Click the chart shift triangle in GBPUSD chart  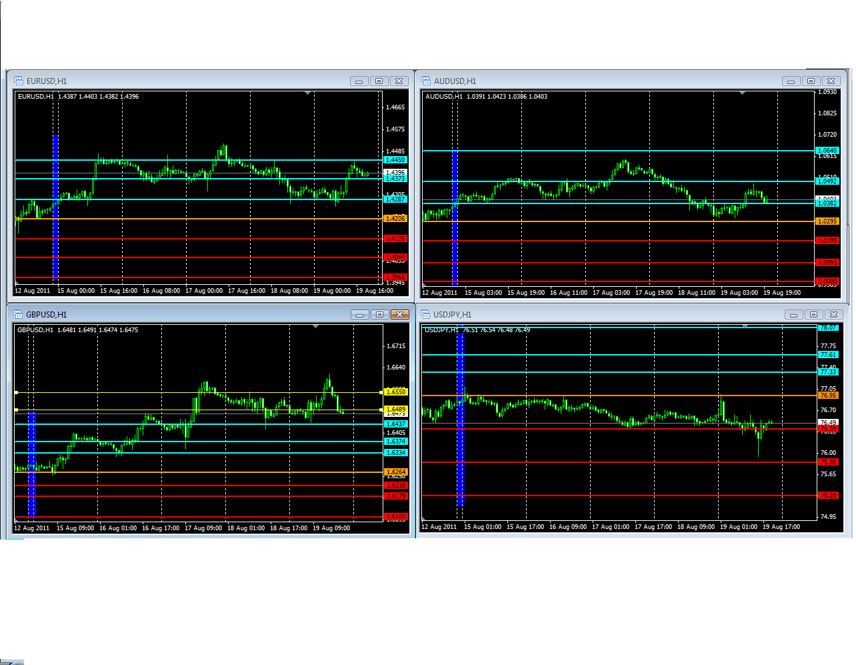point(315,327)
